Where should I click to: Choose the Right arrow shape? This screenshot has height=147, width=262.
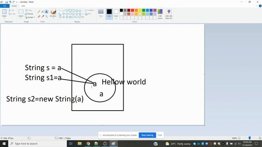pos(73,14)
